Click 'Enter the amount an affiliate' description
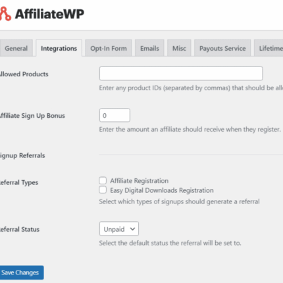Image resolution: width=283 pixels, height=283 pixels. click(190, 130)
